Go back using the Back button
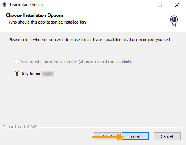 107,136
